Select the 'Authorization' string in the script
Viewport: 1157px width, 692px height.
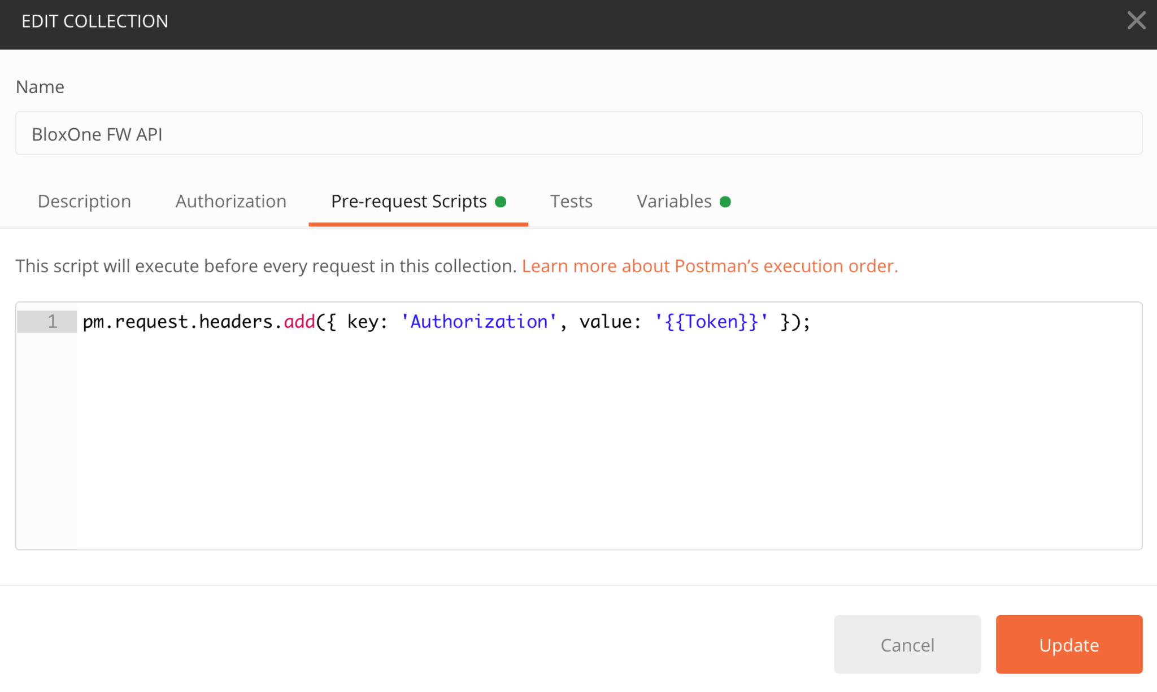478,321
